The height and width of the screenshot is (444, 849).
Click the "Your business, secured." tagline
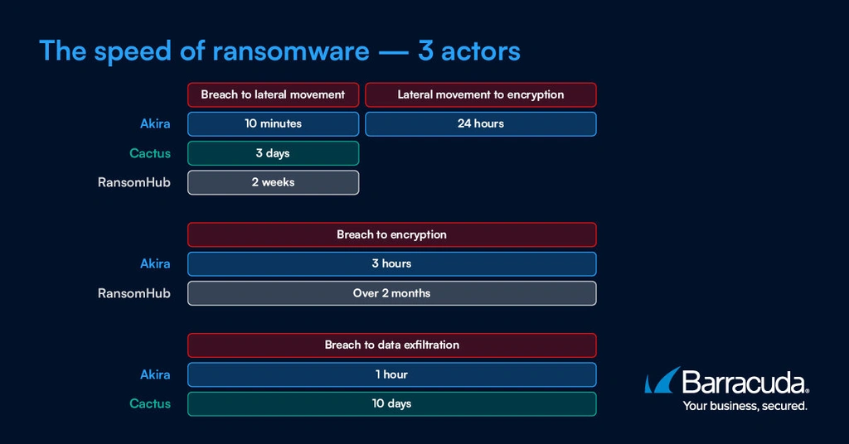(745, 406)
